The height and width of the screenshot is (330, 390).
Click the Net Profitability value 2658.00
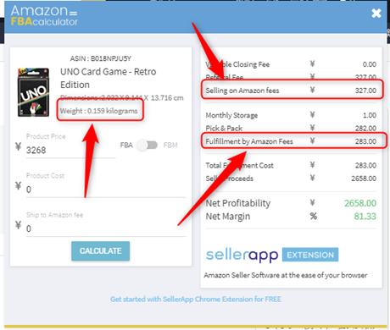tap(360, 203)
